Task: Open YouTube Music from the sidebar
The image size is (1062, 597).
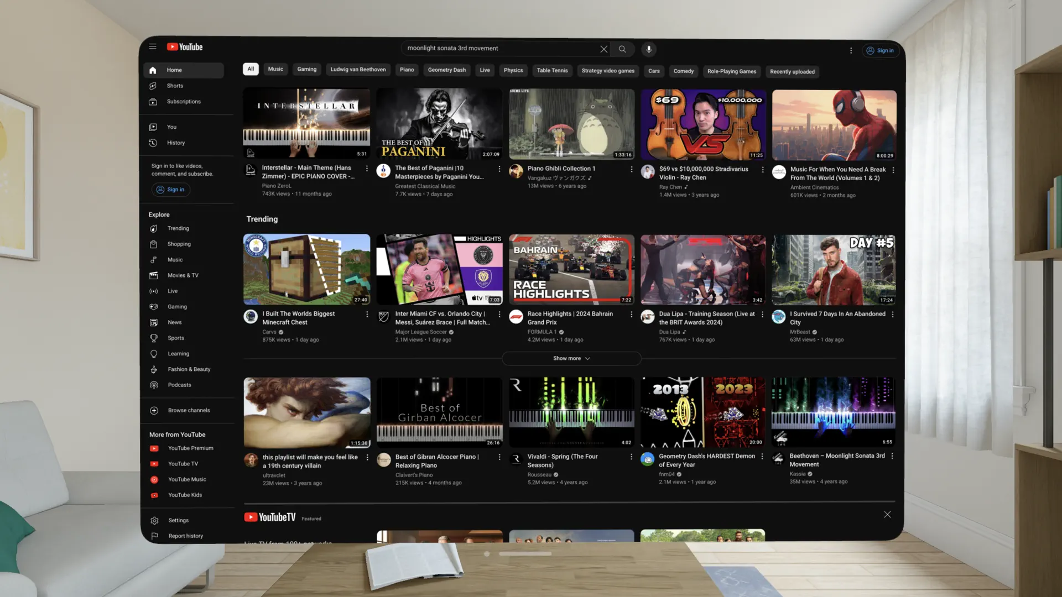Action: pyautogui.click(x=186, y=479)
